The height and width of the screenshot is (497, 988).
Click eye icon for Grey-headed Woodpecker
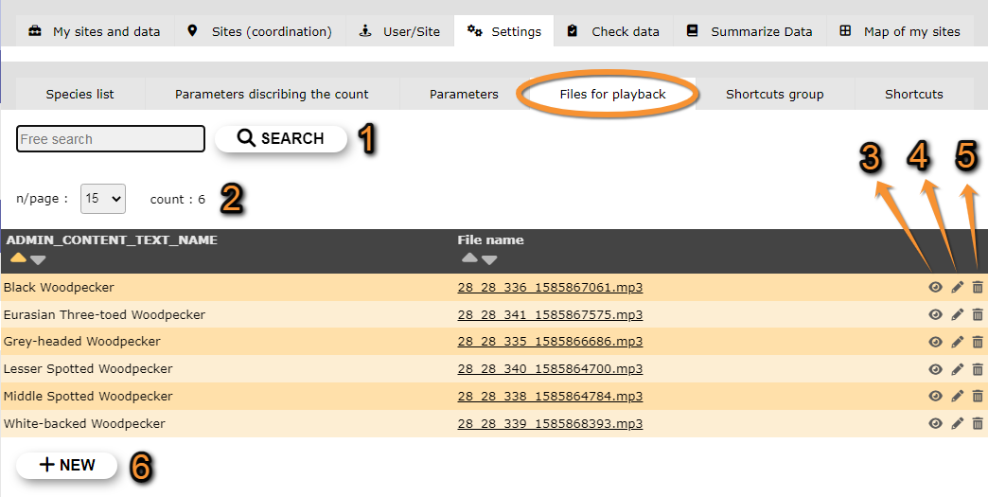(936, 342)
